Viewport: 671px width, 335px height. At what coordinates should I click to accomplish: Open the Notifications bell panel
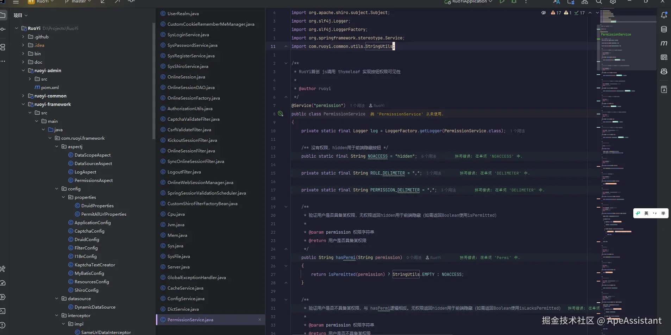coord(664,15)
